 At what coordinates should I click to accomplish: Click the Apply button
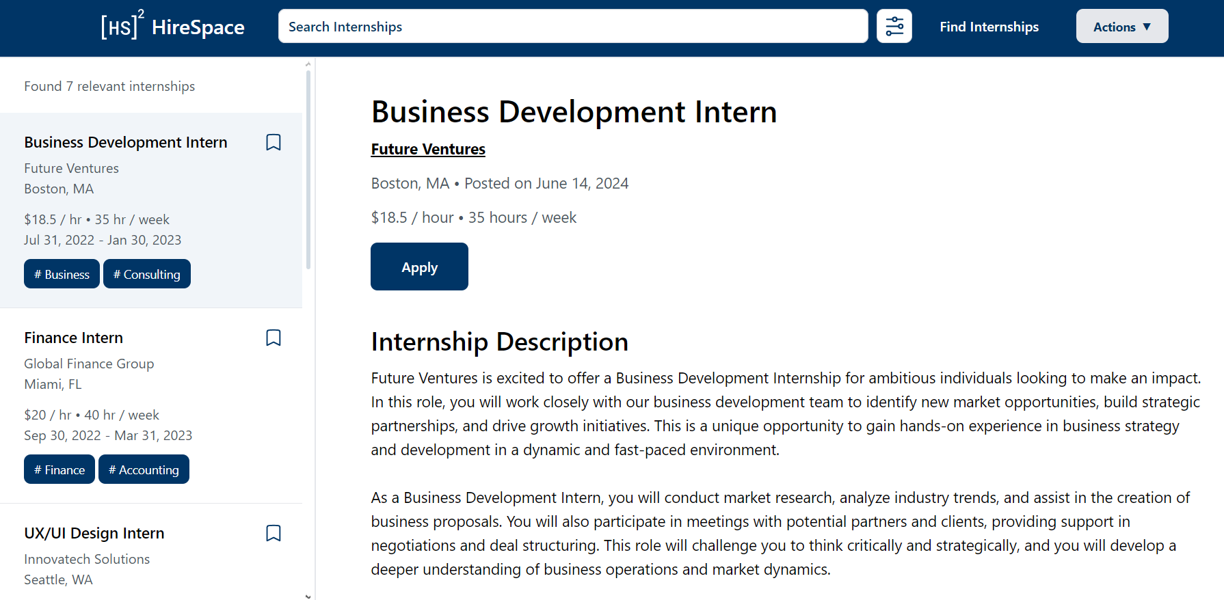[x=419, y=267]
